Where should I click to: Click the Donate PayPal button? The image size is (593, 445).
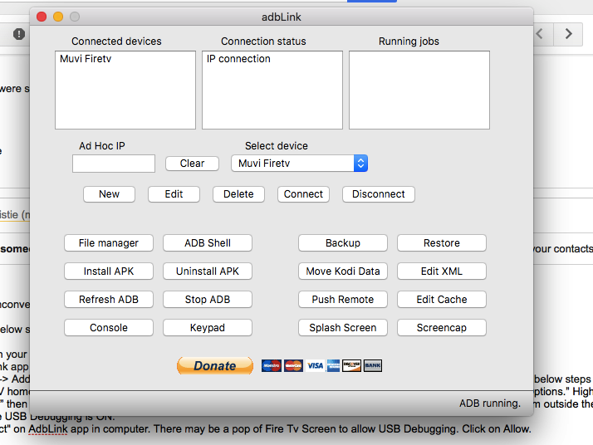click(215, 365)
